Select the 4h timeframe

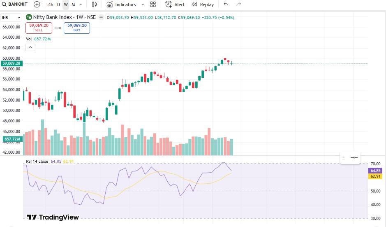pyautogui.click(x=51, y=5)
